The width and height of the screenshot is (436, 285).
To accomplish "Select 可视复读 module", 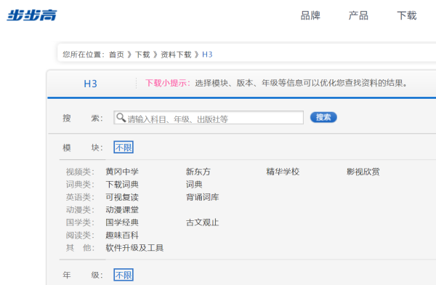I will (122, 197).
